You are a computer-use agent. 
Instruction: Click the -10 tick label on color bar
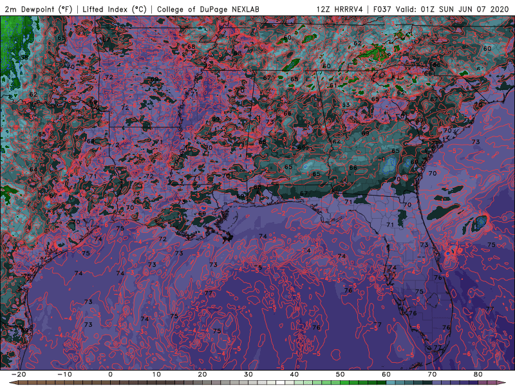64,374
